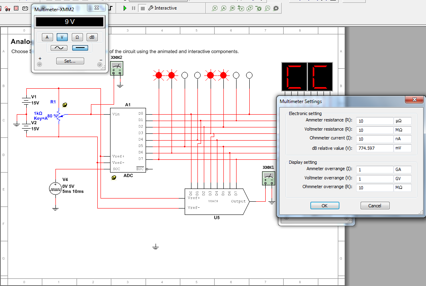The width and height of the screenshot is (426, 286).
Task: Switch multimeter to ammeter mode (A)
Action: coord(47,37)
